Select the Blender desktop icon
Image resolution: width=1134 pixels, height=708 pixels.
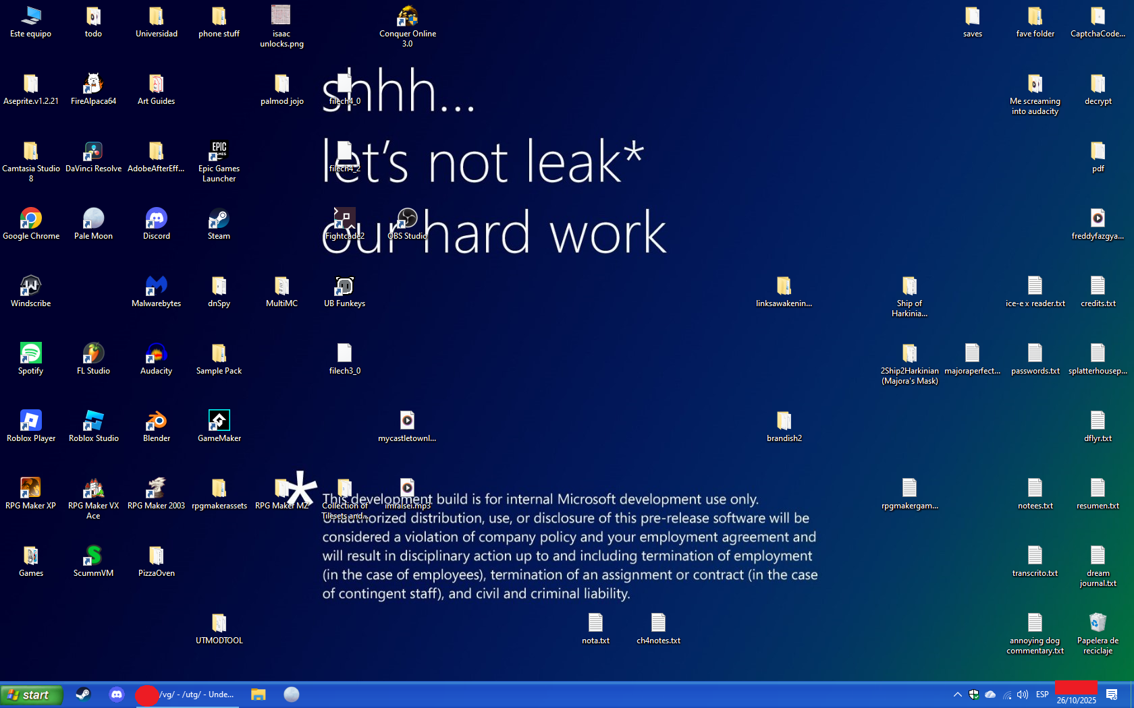pos(156,426)
